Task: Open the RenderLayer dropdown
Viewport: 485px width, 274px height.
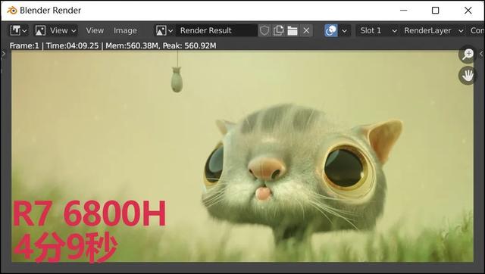Action: [x=433, y=30]
